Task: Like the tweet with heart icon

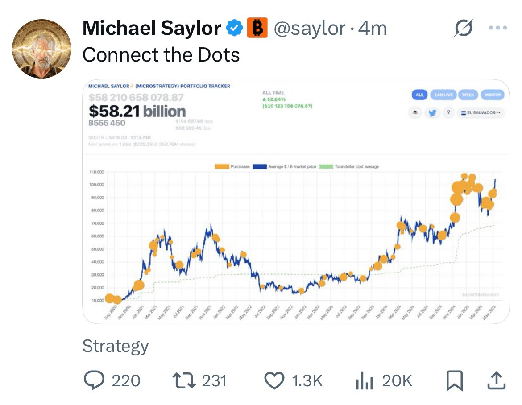Action: (274, 380)
